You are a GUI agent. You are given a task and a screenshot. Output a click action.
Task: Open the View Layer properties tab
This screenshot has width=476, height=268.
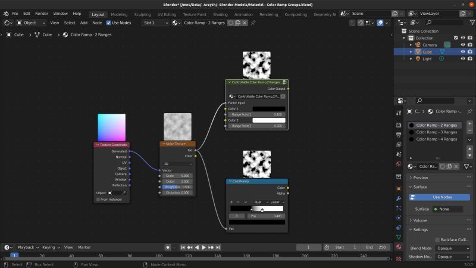[399, 144]
